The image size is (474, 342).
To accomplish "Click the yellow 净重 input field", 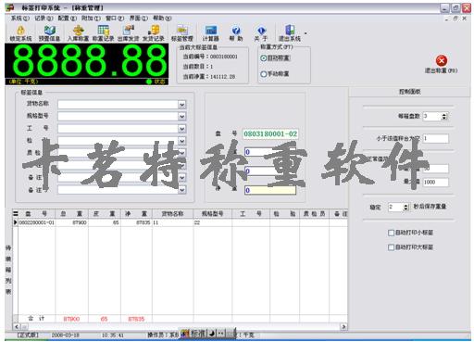I will coord(270,190).
